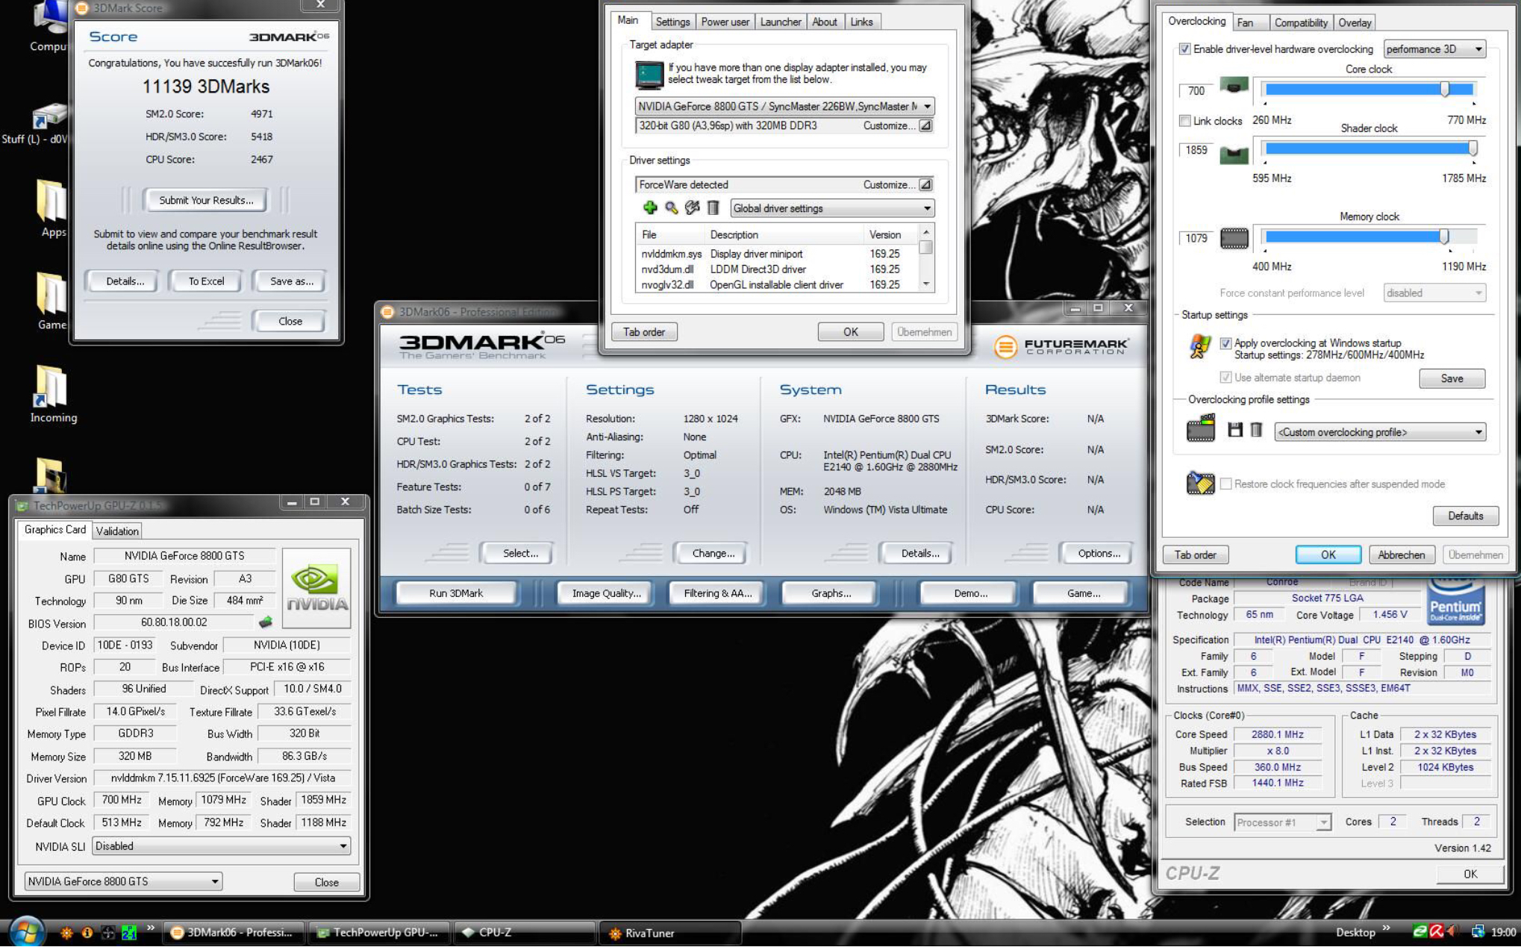The image size is (1521, 950).
Task: Toggle Apply overclocking at Windows startup
Action: pos(1225,343)
